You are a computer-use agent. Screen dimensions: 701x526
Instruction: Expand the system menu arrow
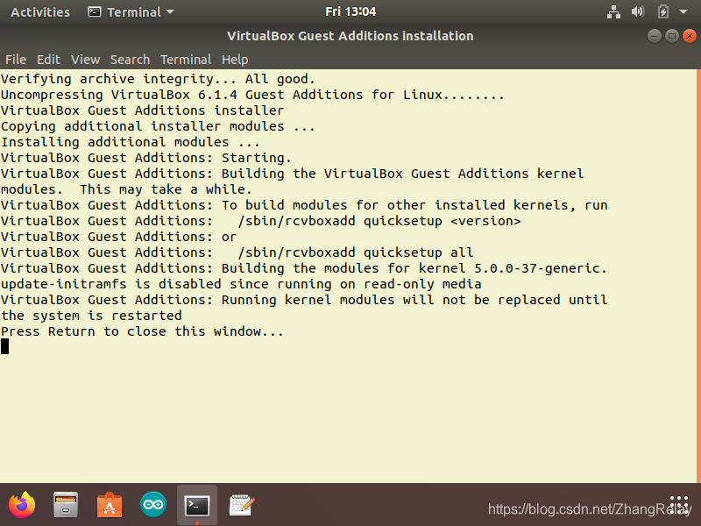click(x=683, y=12)
